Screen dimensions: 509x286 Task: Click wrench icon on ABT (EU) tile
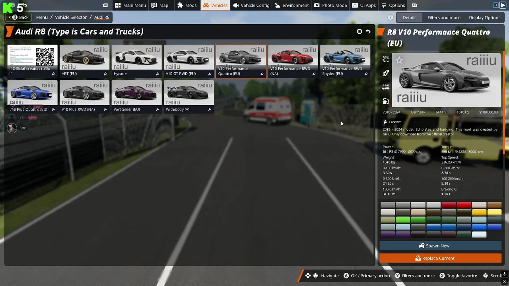[105, 74]
